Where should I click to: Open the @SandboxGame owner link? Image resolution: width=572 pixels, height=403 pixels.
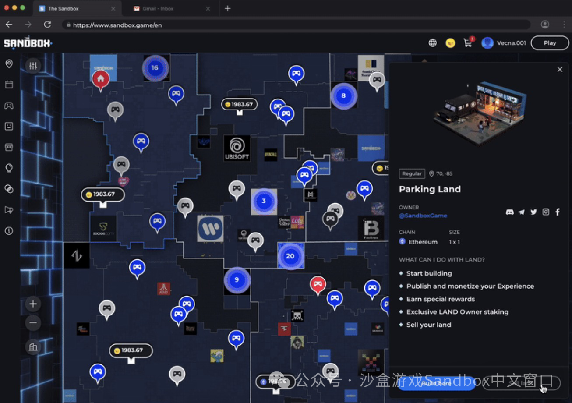[x=423, y=216]
